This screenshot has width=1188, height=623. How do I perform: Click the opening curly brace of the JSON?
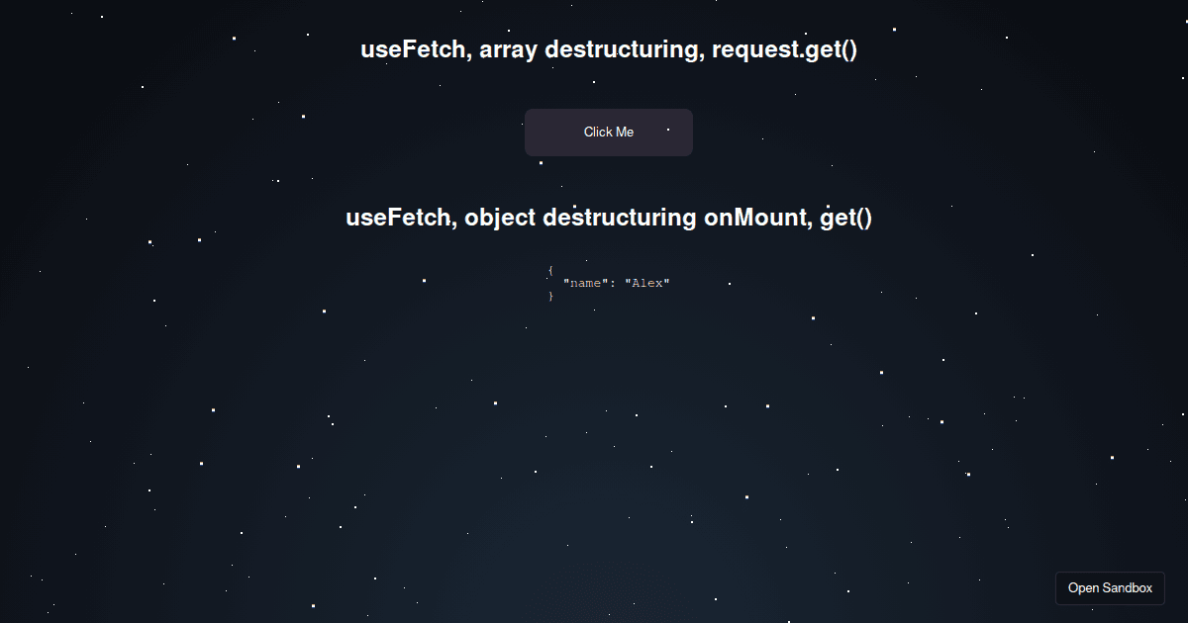(550, 268)
